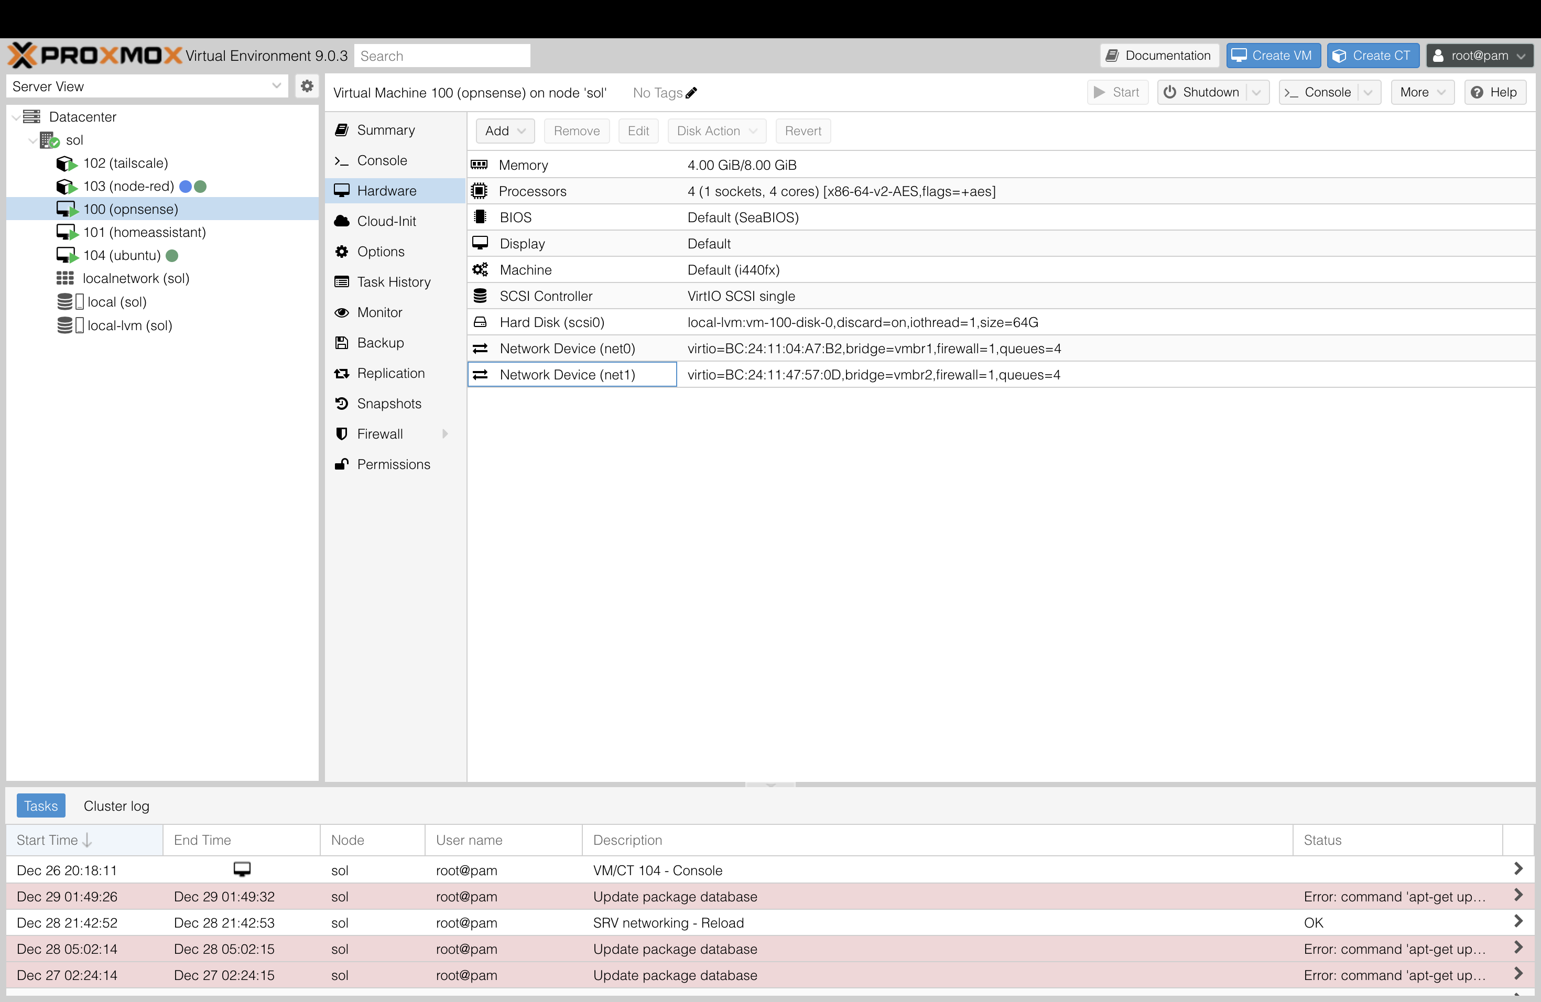This screenshot has height=1002, width=1541.
Task: Open the Snapshots panel
Action: pos(388,403)
